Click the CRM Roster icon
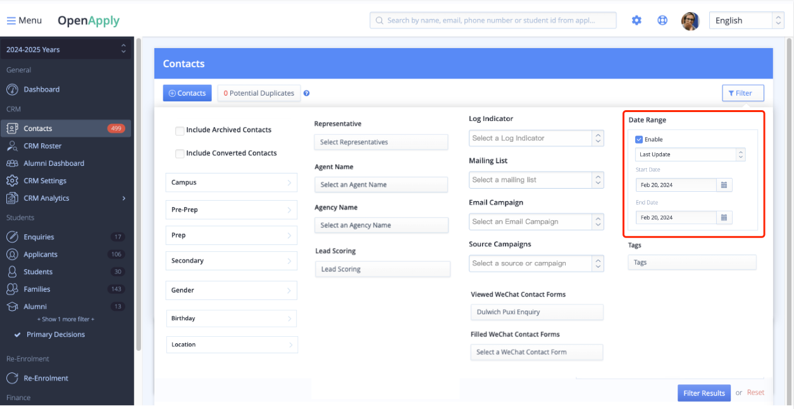The width and height of the screenshot is (794, 409). 12,146
